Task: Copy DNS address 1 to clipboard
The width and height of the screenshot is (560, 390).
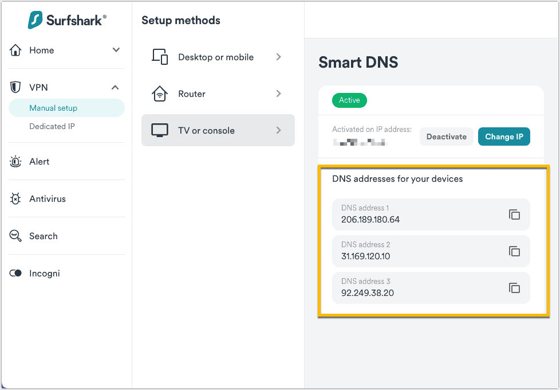Action: click(514, 214)
